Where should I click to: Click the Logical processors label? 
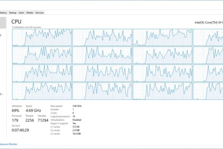tap(60, 117)
